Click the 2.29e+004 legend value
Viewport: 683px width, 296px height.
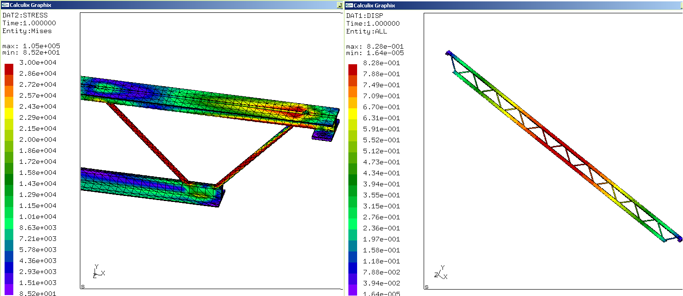37,117
